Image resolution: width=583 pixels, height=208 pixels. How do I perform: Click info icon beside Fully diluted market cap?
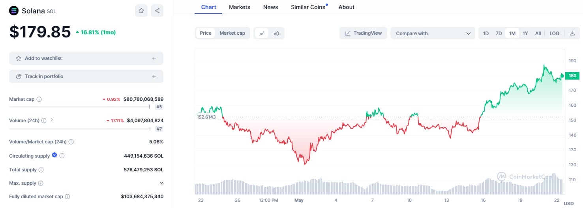point(67,197)
